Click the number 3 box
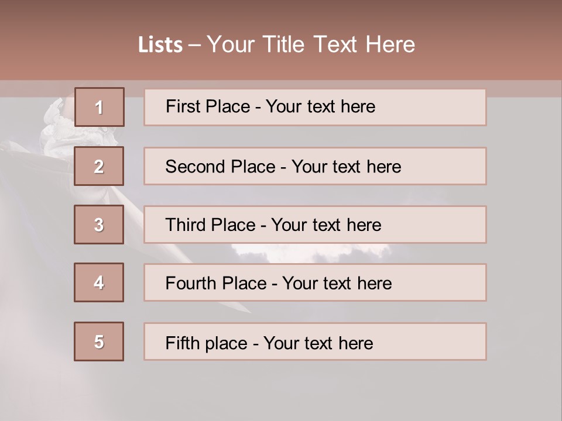The image size is (562, 421). click(99, 225)
